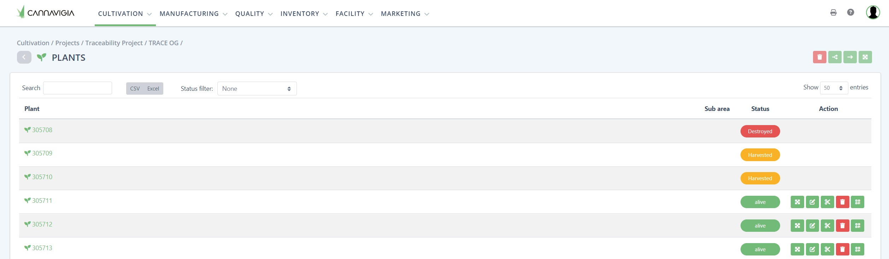Click the bulk share button above table
889x259 pixels.
pyautogui.click(x=835, y=57)
